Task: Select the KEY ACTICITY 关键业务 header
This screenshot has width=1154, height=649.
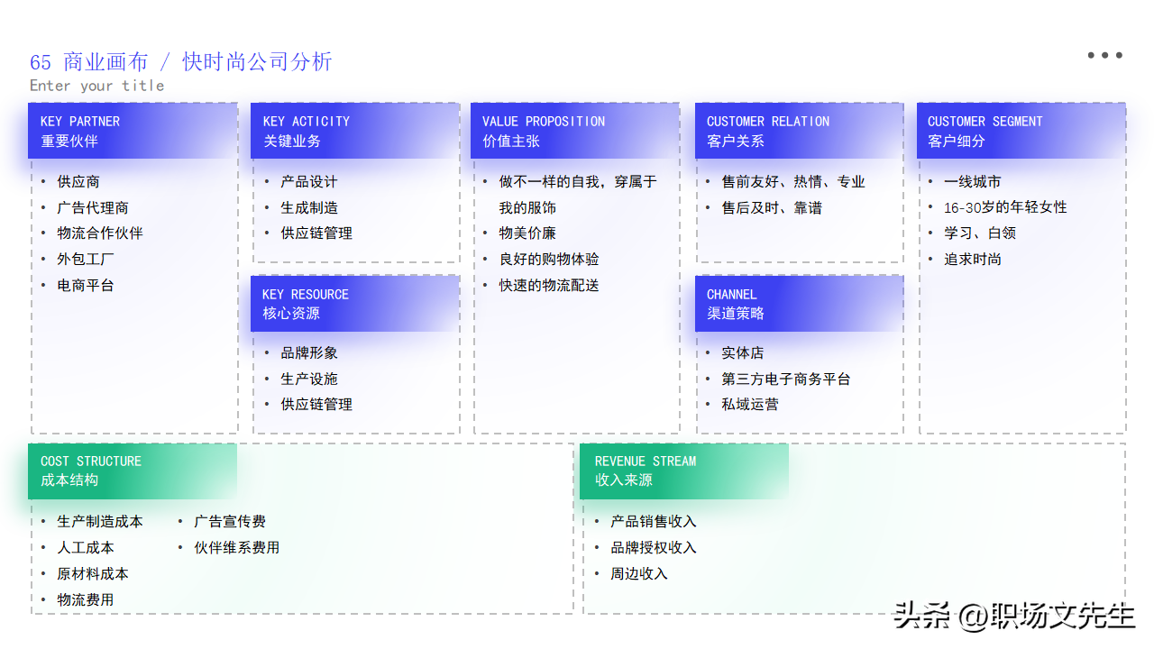Action: pos(355,131)
